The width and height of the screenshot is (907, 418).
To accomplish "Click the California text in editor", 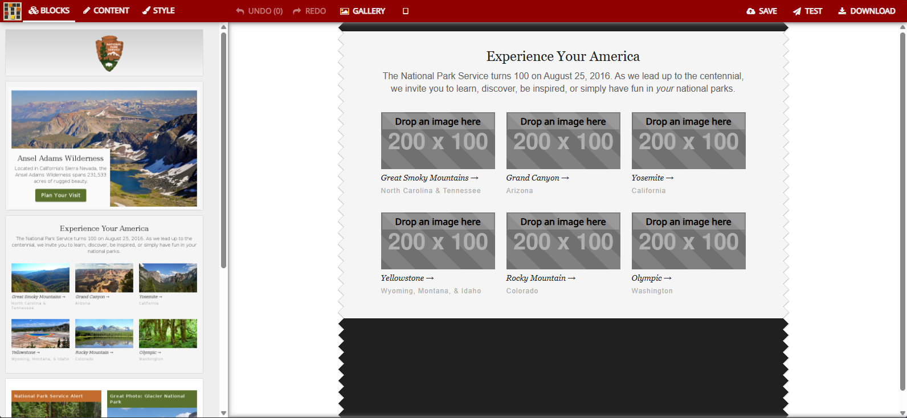I will click(648, 191).
